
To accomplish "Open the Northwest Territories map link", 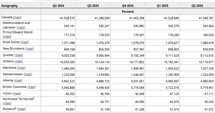I will 7,103.
